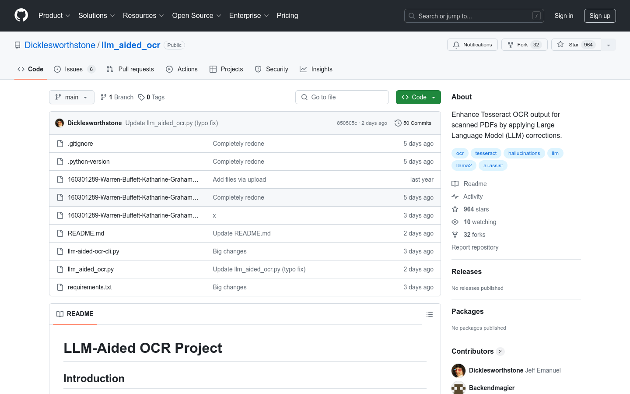Switch to the Insights tab
Image resolution: width=630 pixels, height=394 pixels.
316,69
